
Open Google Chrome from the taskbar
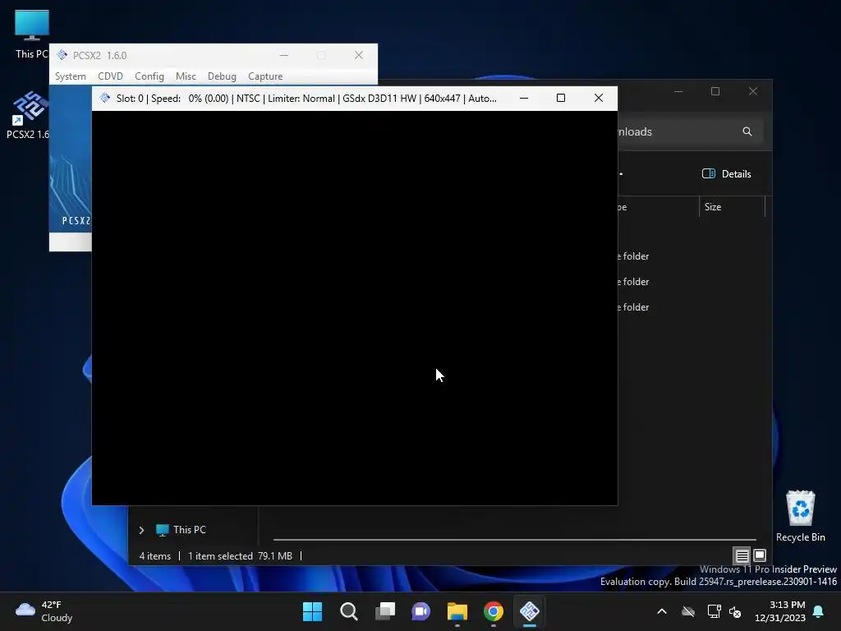click(x=494, y=611)
